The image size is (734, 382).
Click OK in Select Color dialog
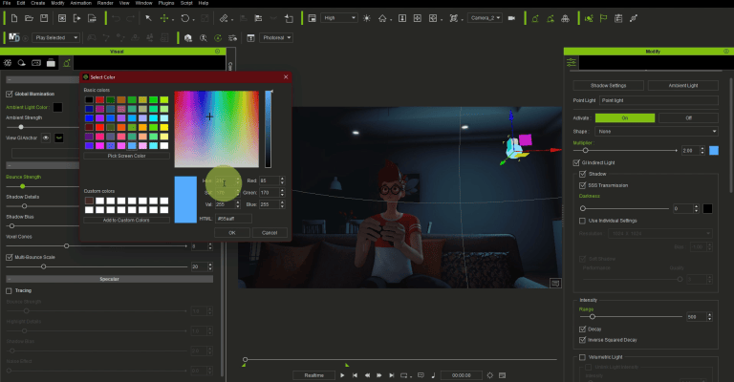pyautogui.click(x=232, y=232)
